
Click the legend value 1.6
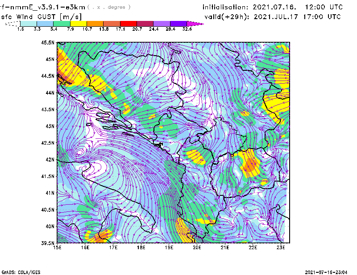click(x=21, y=29)
